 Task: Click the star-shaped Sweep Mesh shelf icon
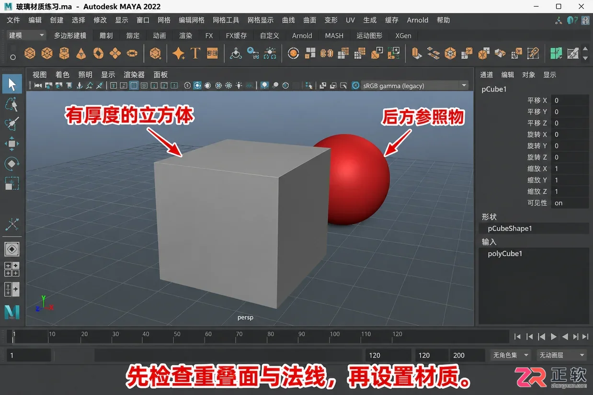(179, 53)
